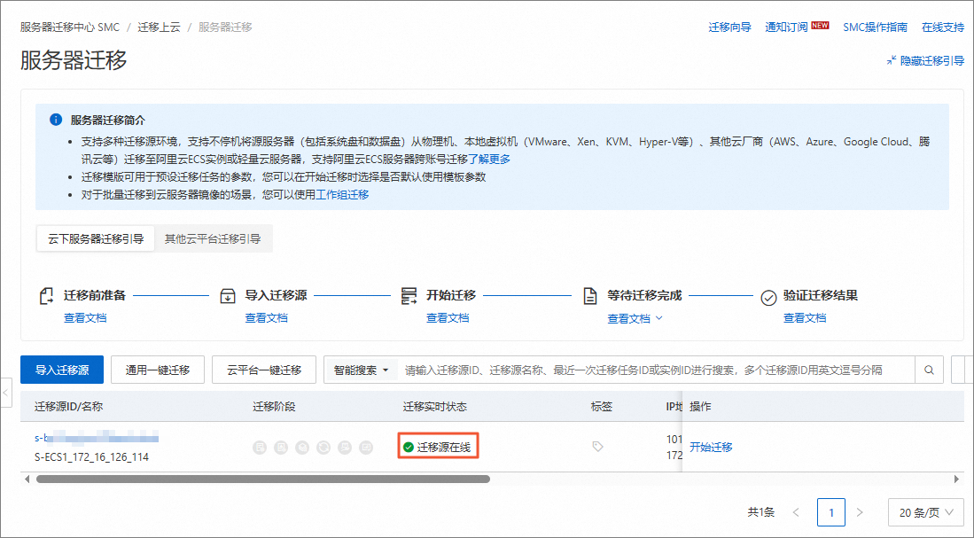The image size is (974, 538).
Task: Click the 导入迁移源 step icon
Action: (228, 296)
